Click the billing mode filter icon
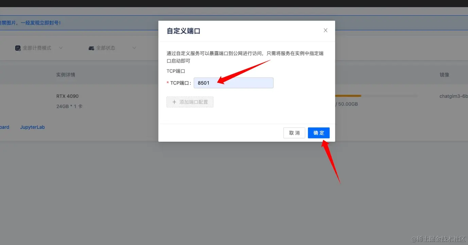This screenshot has height=245, width=468. 18,48
